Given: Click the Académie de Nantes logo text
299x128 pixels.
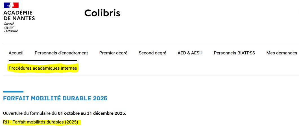Looking at the screenshot, I should pos(19,15).
